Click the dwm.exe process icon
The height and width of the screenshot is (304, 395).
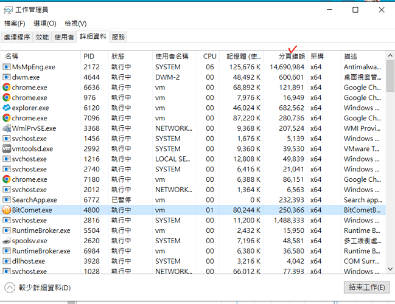tap(7, 77)
